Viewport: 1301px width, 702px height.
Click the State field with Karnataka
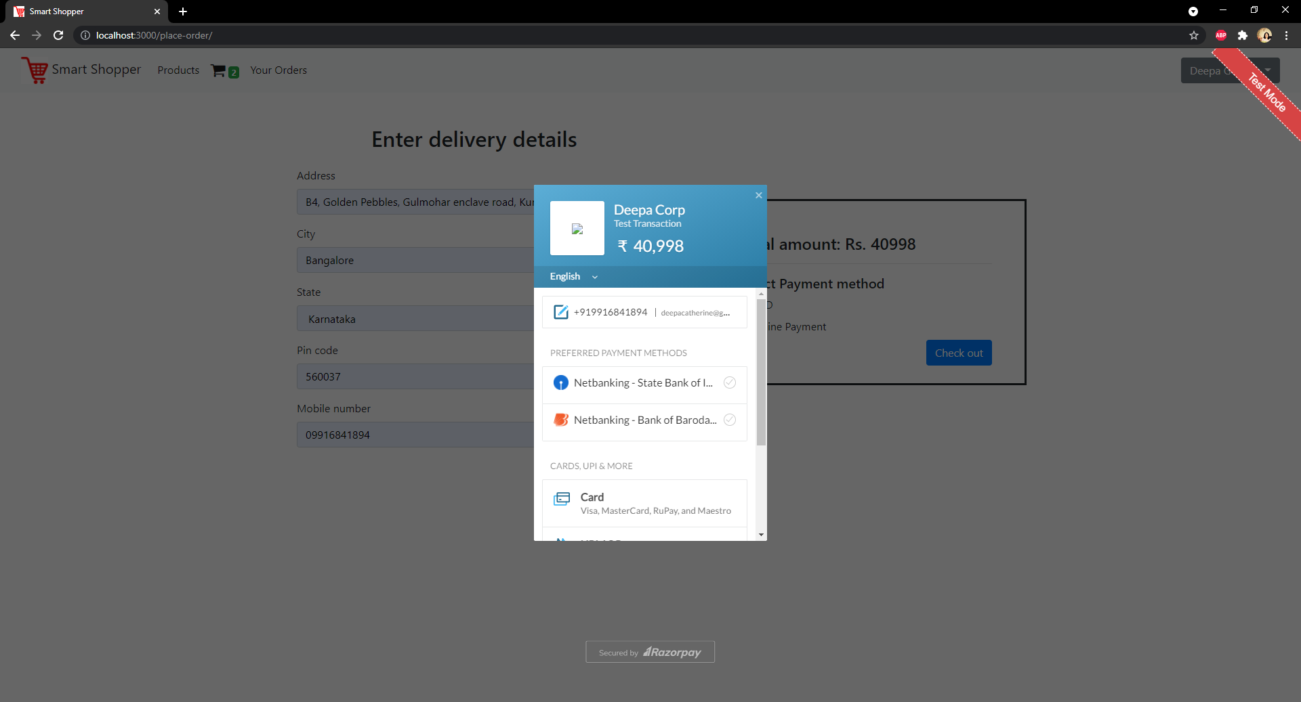[x=415, y=318]
